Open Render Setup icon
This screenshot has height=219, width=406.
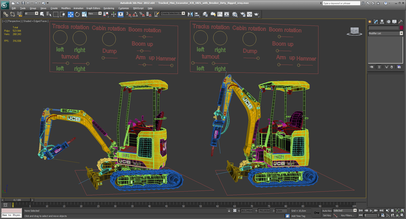pos(243,14)
